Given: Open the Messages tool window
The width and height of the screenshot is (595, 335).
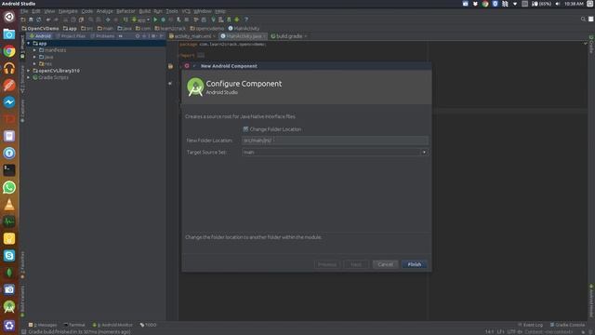Looking at the screenshot, I should click(x=43, y=325).
